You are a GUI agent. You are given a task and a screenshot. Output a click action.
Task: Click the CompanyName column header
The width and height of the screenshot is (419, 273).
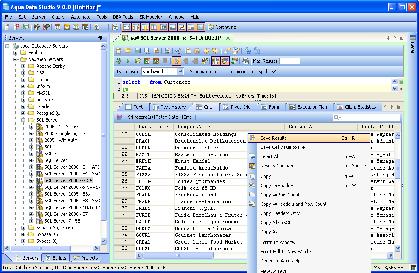tap(194, 127)
